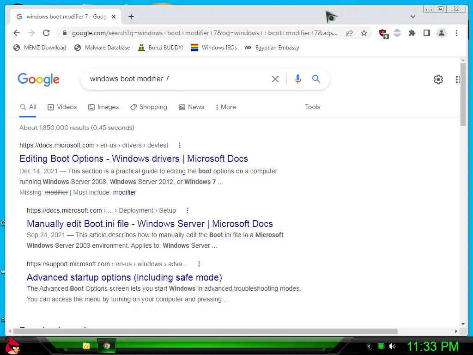Click the Must include modifier link
Viewport: 473px width, 355px height.
point(125,192)
